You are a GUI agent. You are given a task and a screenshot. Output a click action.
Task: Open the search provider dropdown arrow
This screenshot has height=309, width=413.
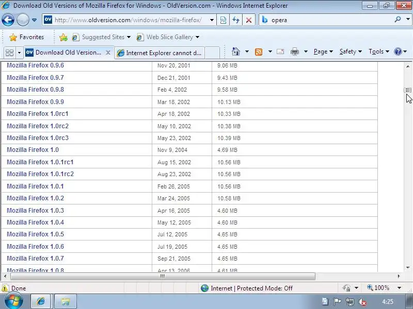pyautogui.click(x=408, y=20)
